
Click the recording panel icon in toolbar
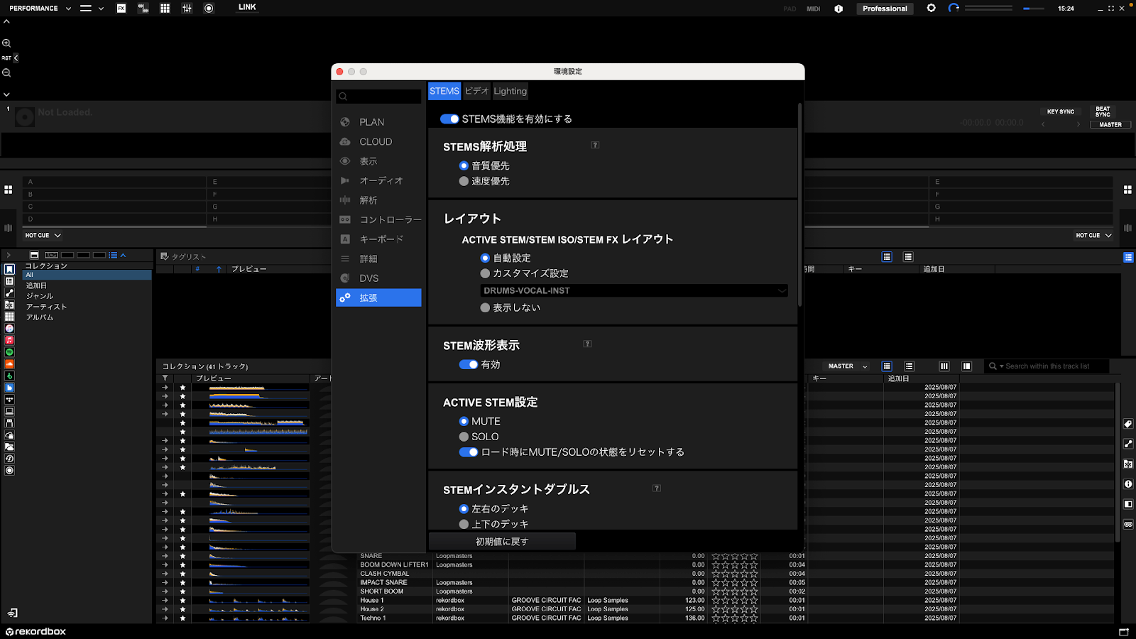tap(209, 9)
